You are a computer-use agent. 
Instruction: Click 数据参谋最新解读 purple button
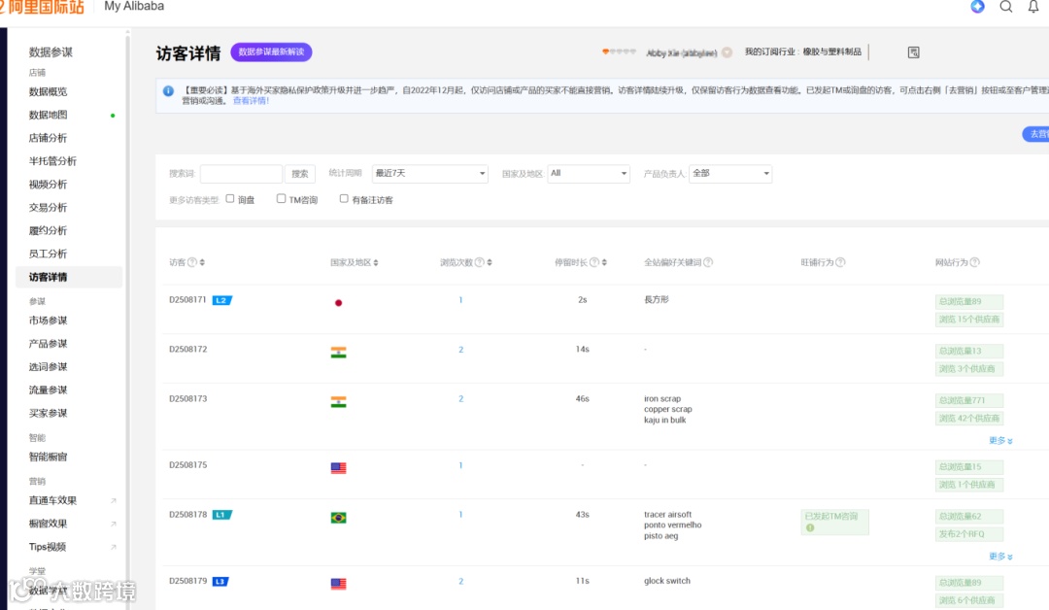pyautogui.click(x=271, y=52)
